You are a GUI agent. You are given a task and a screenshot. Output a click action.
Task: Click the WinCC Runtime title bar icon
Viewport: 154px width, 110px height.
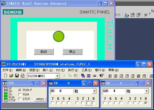pyautogui.click(x=3, y=3)
